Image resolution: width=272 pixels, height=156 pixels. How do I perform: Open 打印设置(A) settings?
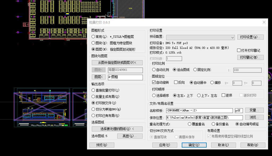(250, 37)
